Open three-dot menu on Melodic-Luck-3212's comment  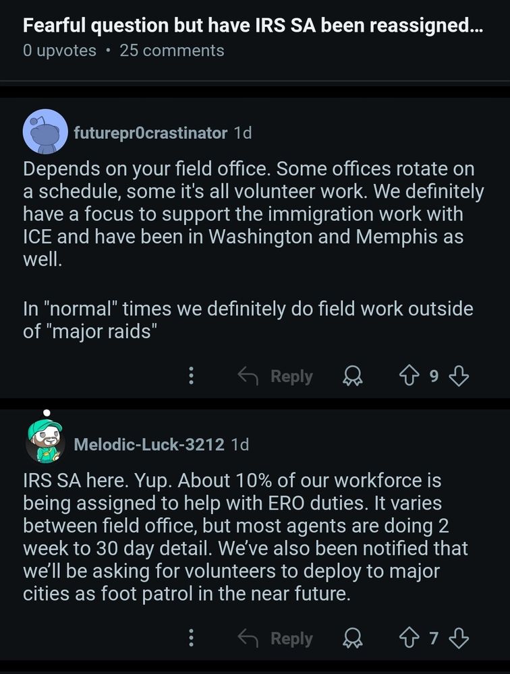point(192,638)
